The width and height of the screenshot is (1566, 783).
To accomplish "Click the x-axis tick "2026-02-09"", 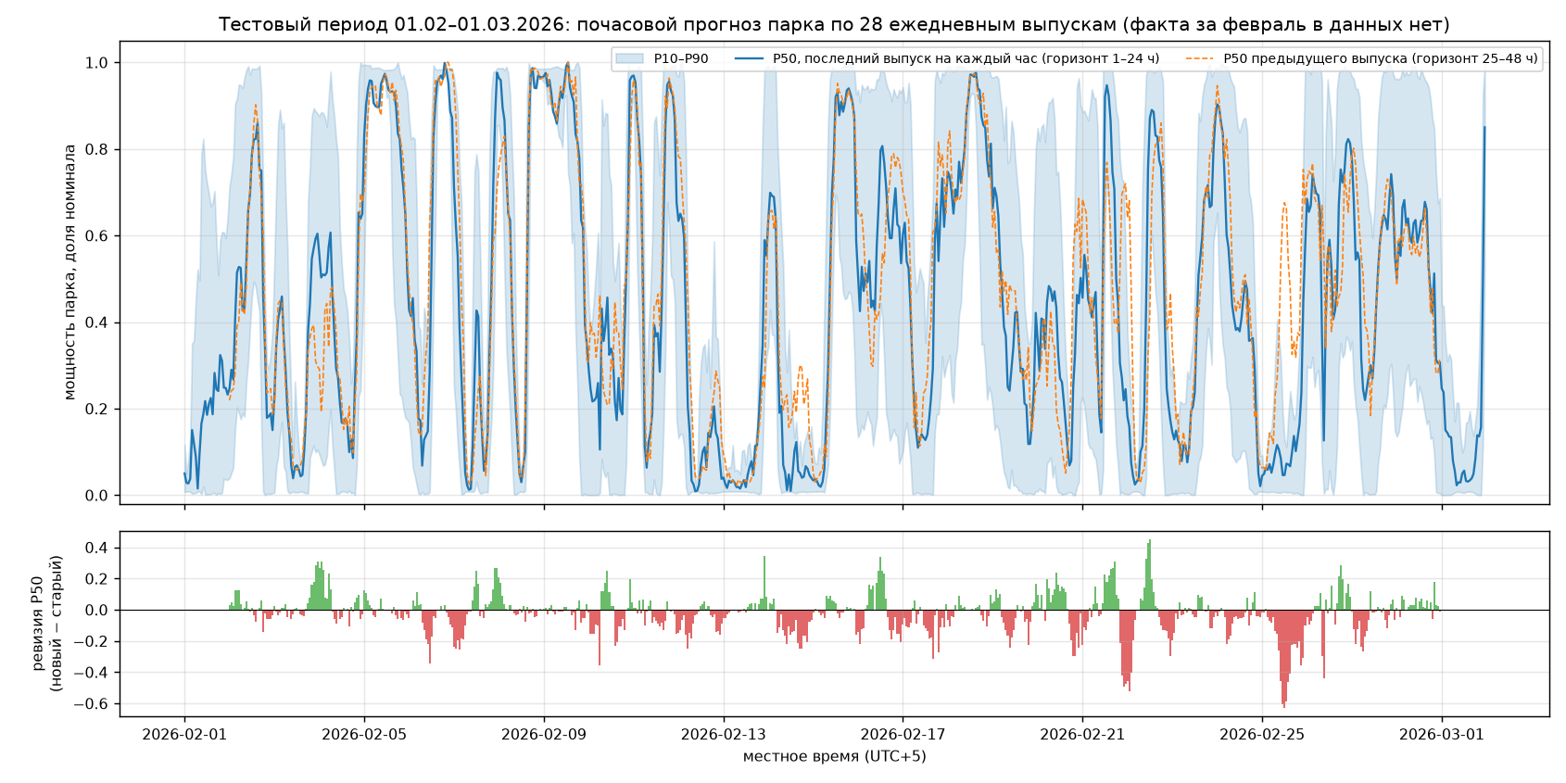I will 544,735.
